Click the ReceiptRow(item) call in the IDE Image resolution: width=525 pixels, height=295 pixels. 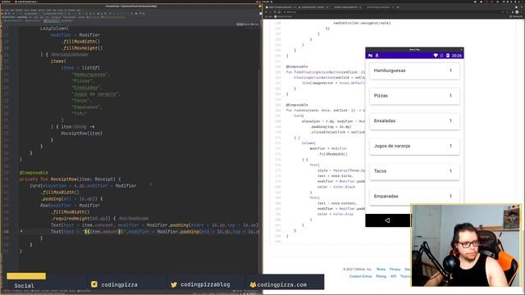[x=82, y=133]
